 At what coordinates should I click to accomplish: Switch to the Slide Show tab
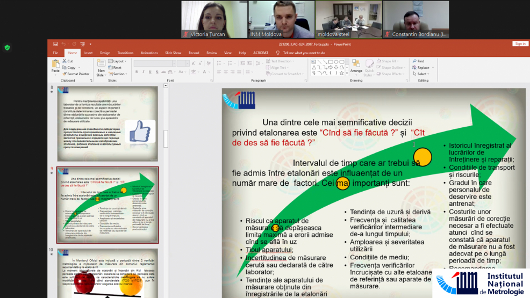(x=173, y=53)
